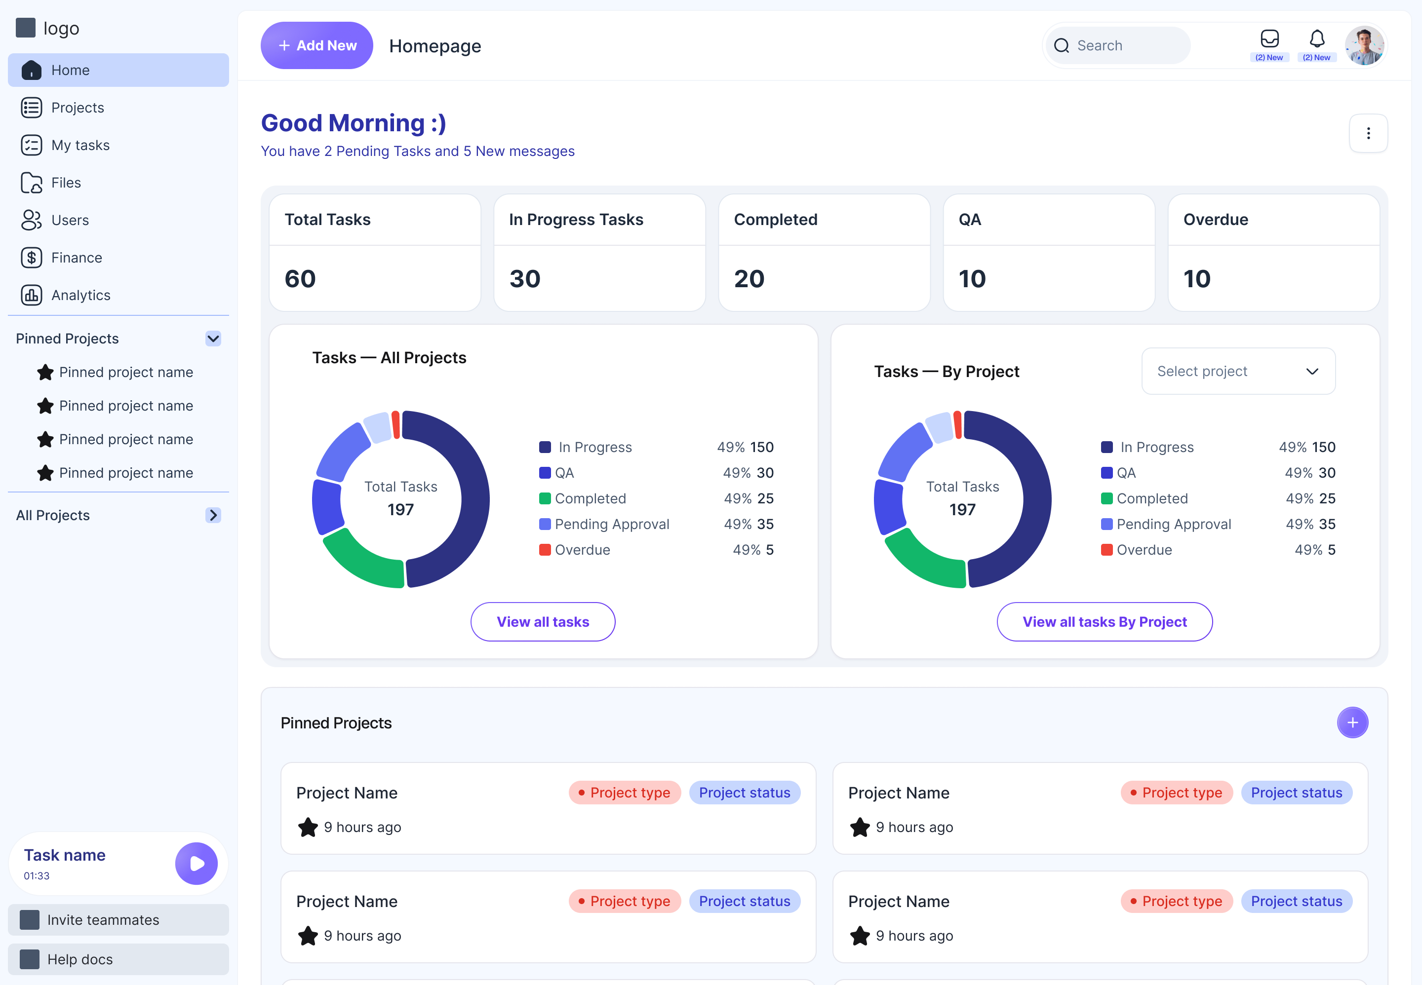Click the logo square icon in sidebar
Viewport: 1422px width, 985px height.
coord(25,28)
